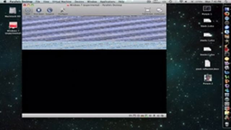Enable Coherence mode from the toolbar

[x=160, y=11]
